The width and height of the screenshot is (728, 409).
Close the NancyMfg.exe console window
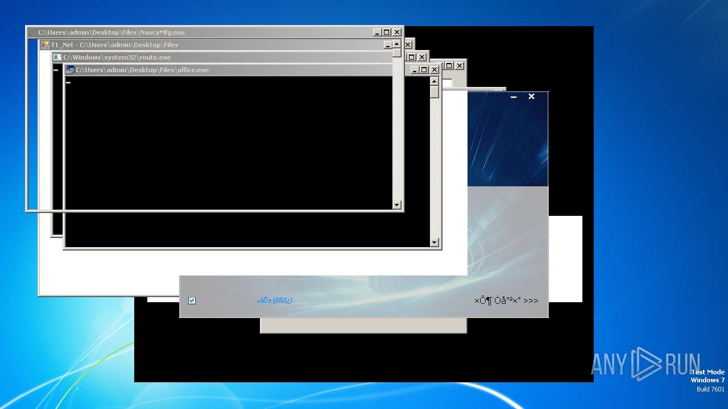[397, 32]
